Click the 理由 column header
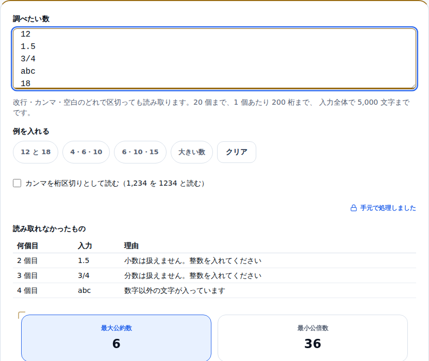Image resolution: width=429 pixels, height=361 pixels. point(131,246)
